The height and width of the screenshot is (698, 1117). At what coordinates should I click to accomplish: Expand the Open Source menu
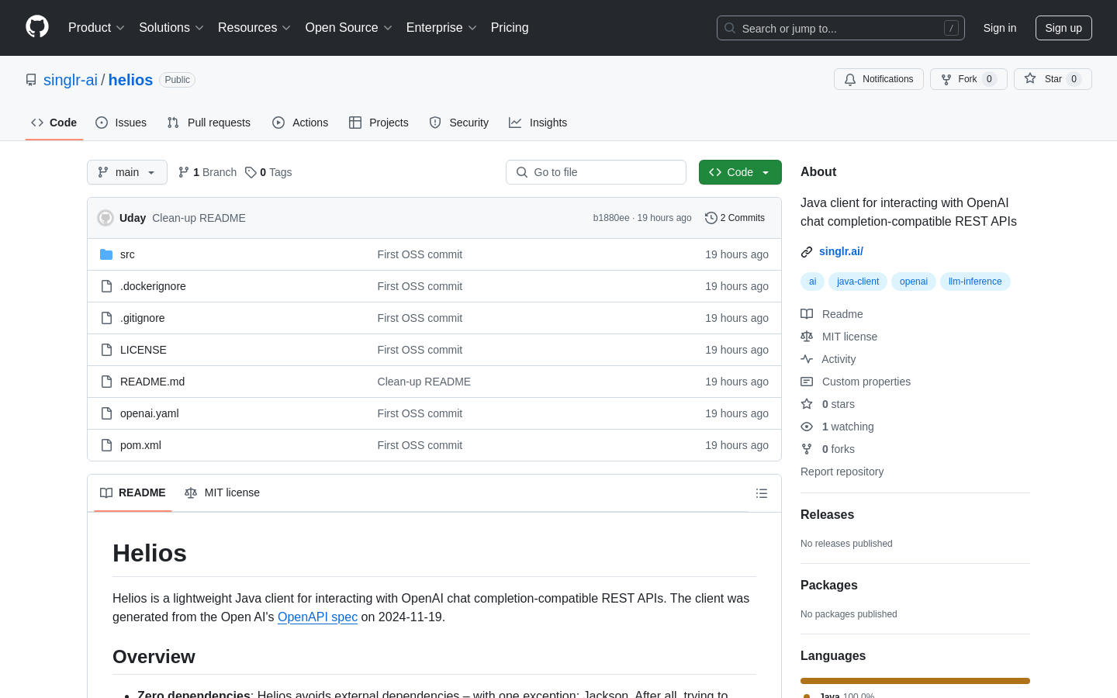(349, 28)
